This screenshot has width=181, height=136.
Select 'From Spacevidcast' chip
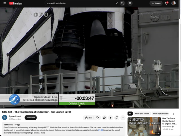(161, 113)
